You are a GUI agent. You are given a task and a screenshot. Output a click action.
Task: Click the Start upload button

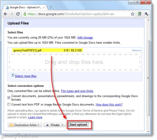tap(78, 125)
